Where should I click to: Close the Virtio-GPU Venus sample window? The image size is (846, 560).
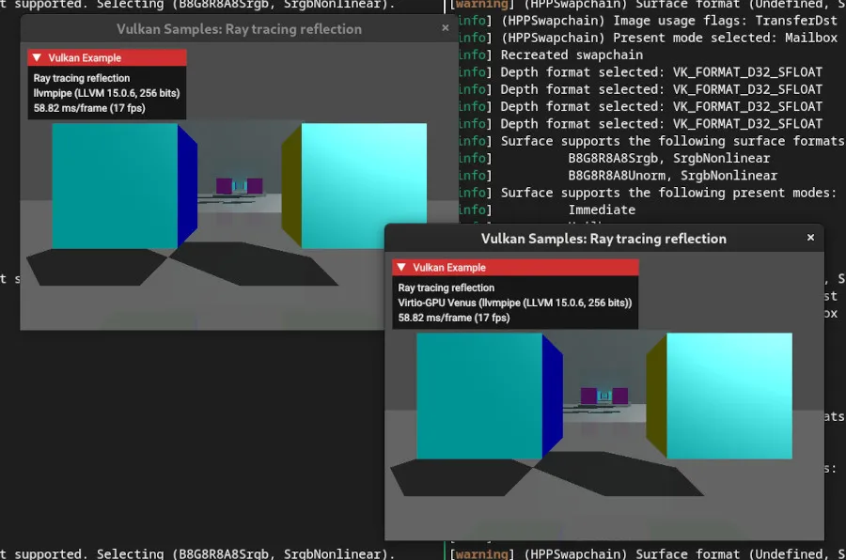click(x=810, y=238)
